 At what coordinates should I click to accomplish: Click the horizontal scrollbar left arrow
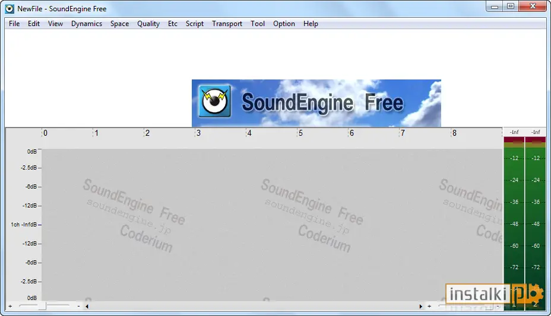pos(87,306)
